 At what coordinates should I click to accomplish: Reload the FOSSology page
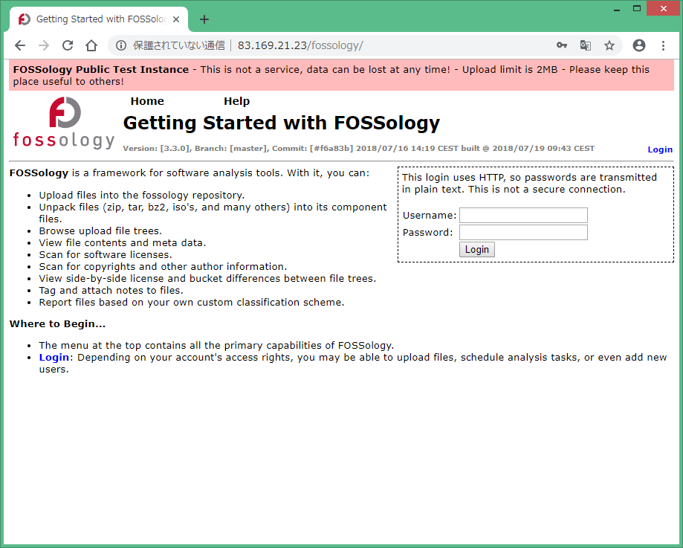coord(67,45)
